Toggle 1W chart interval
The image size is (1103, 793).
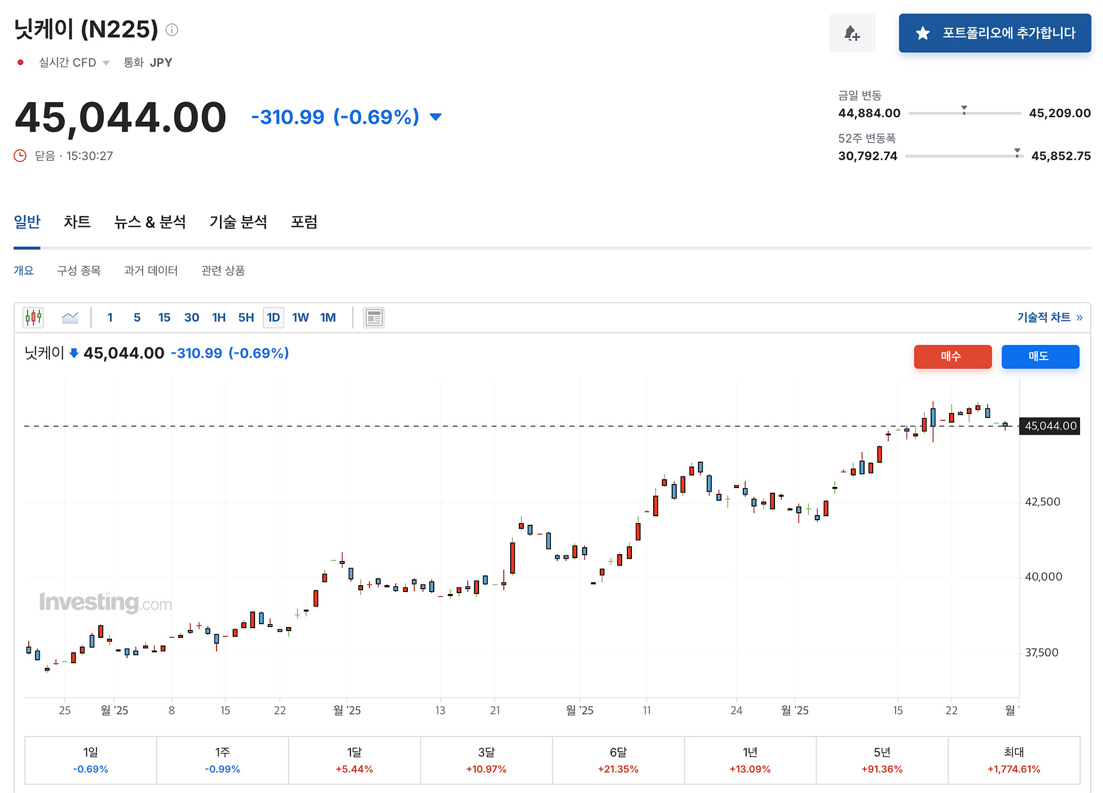point(300,318)
